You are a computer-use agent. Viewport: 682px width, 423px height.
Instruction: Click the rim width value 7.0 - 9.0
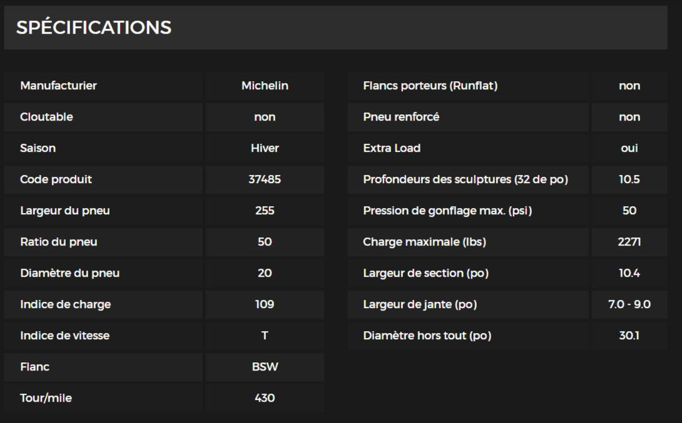tap(629, 304)
